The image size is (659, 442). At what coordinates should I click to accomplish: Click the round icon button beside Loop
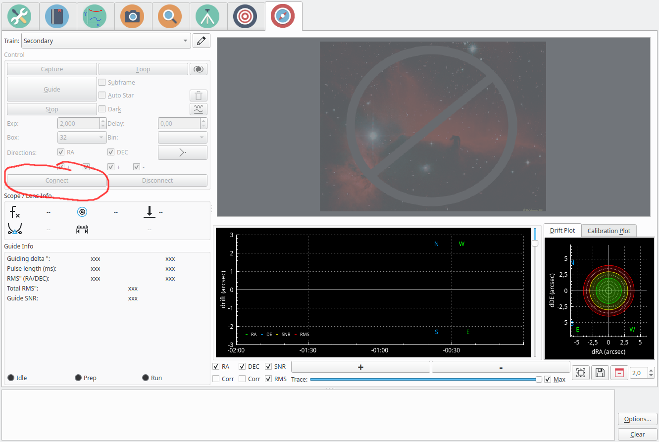(199, 69)
